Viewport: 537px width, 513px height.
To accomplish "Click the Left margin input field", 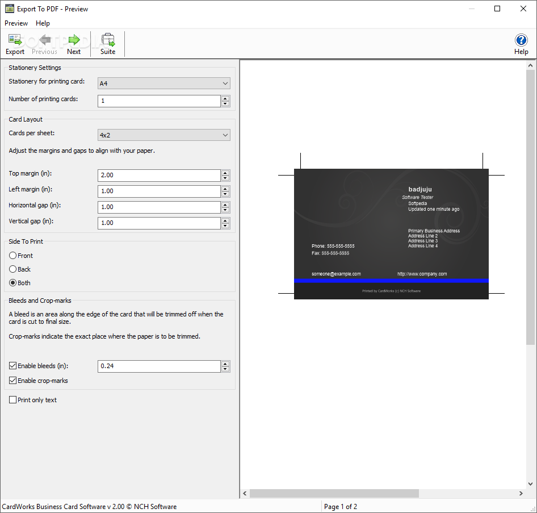I will 159,191.
